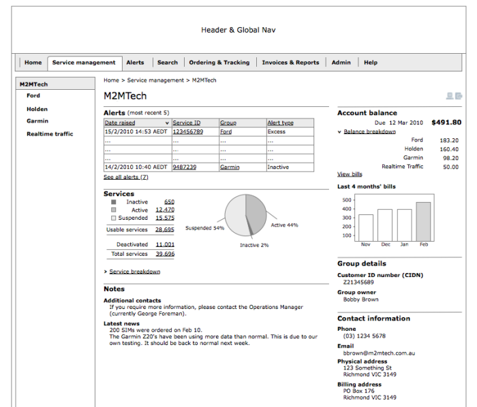Click the Suspended legend square in Services
The width and height of the screenshot is (477, 407).
tap(114, 218)
